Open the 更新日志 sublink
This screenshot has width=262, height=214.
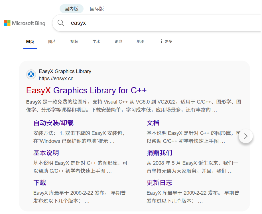coord(159,182)
